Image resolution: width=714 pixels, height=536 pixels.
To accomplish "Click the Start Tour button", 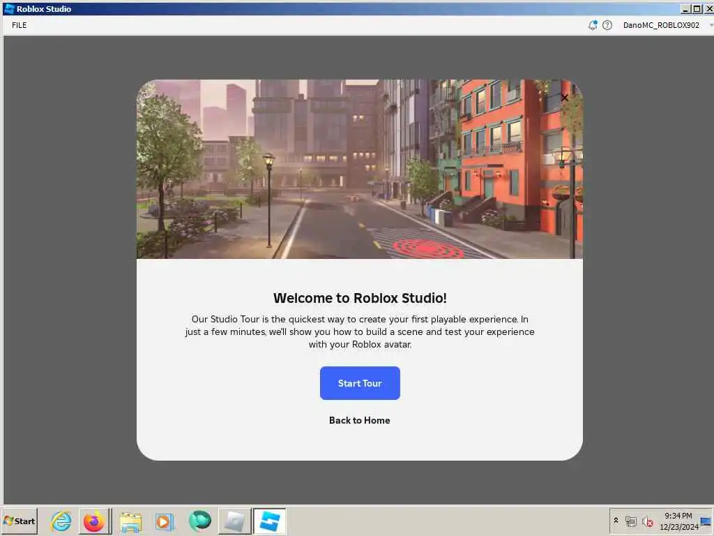I will pyautogui.click(x=360, y=383).
